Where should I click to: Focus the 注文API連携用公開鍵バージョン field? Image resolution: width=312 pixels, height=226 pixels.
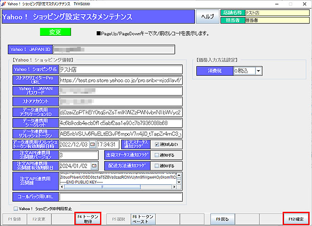tap(78, 155)
